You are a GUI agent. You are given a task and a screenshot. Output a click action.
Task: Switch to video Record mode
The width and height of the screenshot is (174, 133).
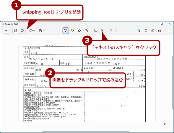22,31
